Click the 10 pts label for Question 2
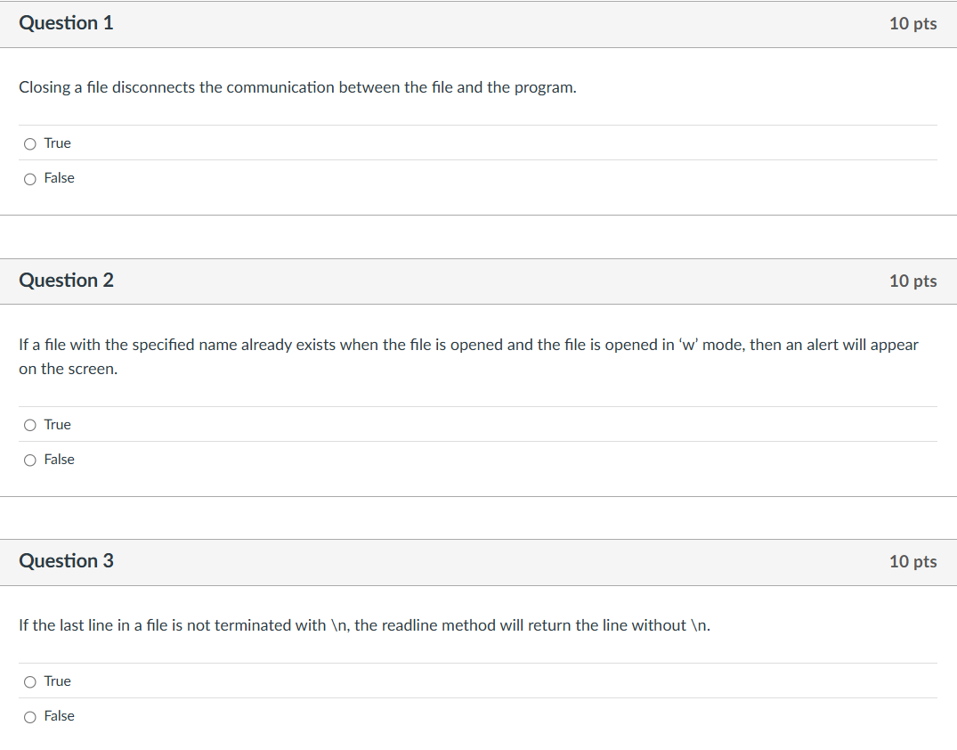Screen dimensions: 957x750 click(913, 281)
